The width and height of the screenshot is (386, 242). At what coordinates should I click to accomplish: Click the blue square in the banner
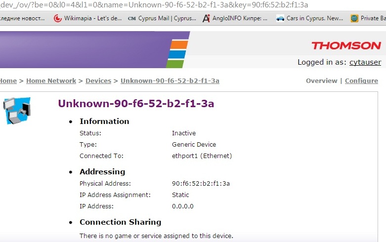coord(176,54)
